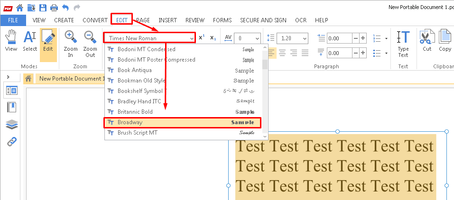454x200 pixels.
Task: Click the Home icon in quick access toolbar
Action: [x=20, y=7]
